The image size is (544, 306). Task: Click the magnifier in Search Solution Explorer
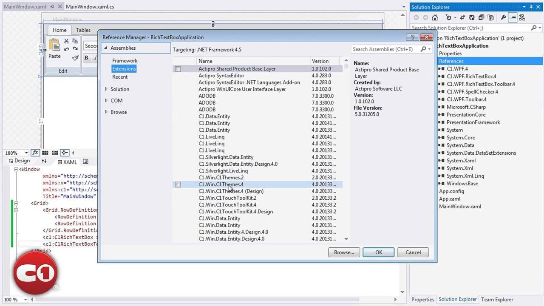pos(534,28)
